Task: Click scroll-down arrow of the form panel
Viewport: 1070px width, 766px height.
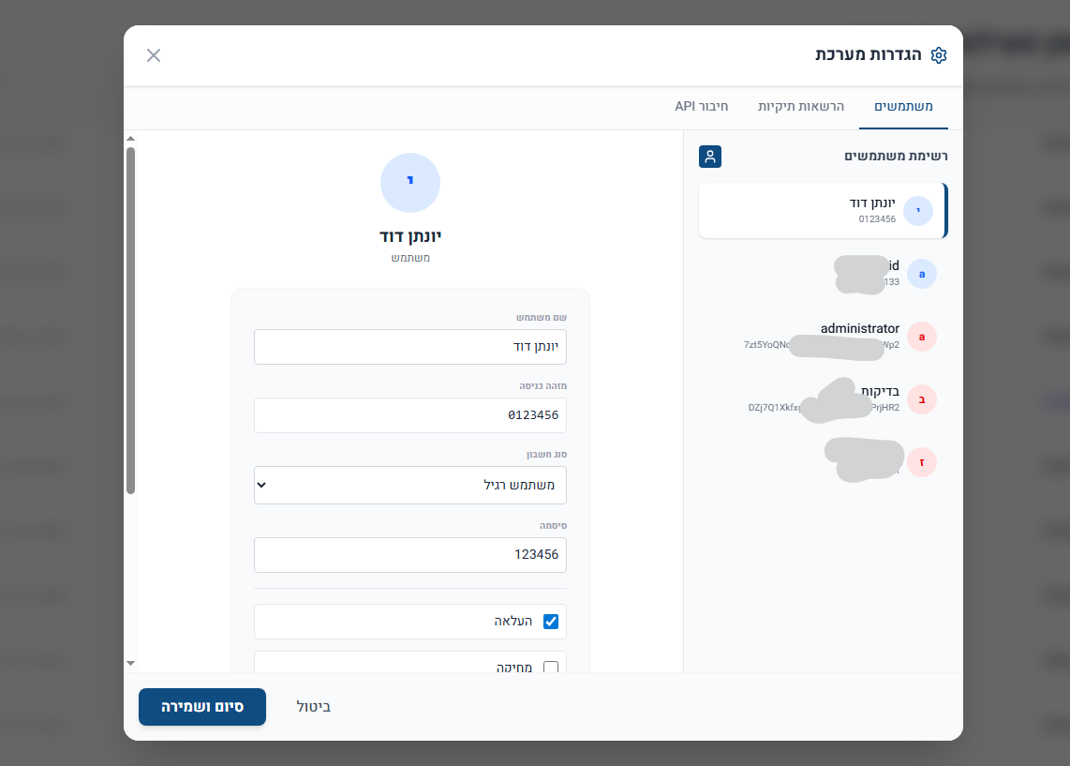Action: (x=131, y=663)
